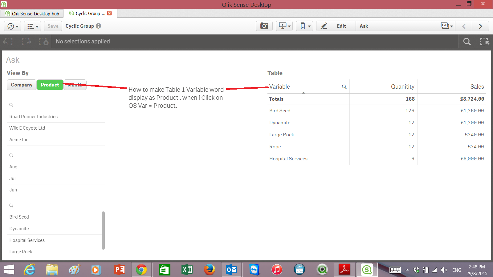Click the Dynamite row in the table
Viewport: 493px width, 277px height.
377,123
